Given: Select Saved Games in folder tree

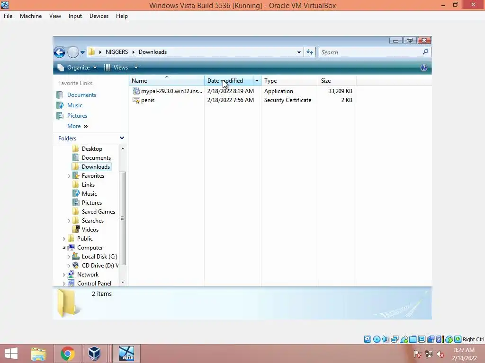Looking at the screenshot, I should pyautogui.click(x=99, y=212).
